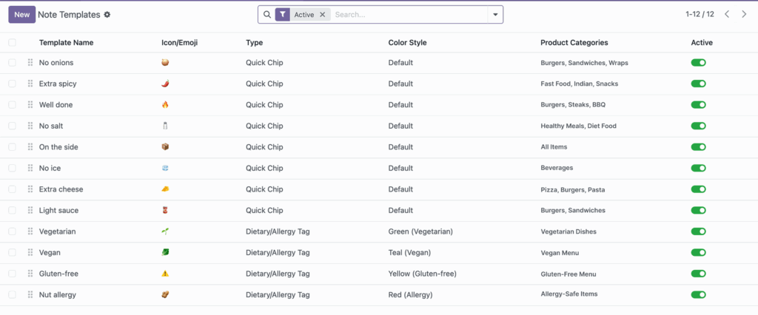Image resolution: width=758 pixels, height=315 pixels.
Task: Click drag handle of Gluten-free row
Action: (x=30, y=274)
